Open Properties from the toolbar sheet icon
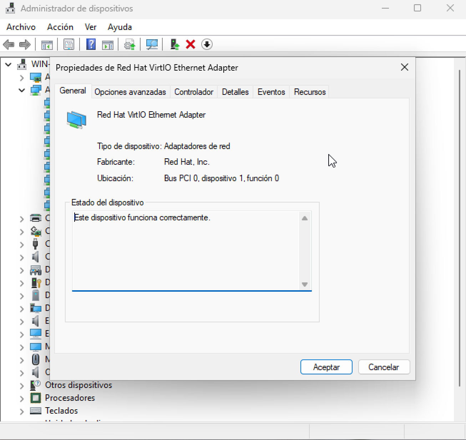466x440 pixels. coord(69,45)
